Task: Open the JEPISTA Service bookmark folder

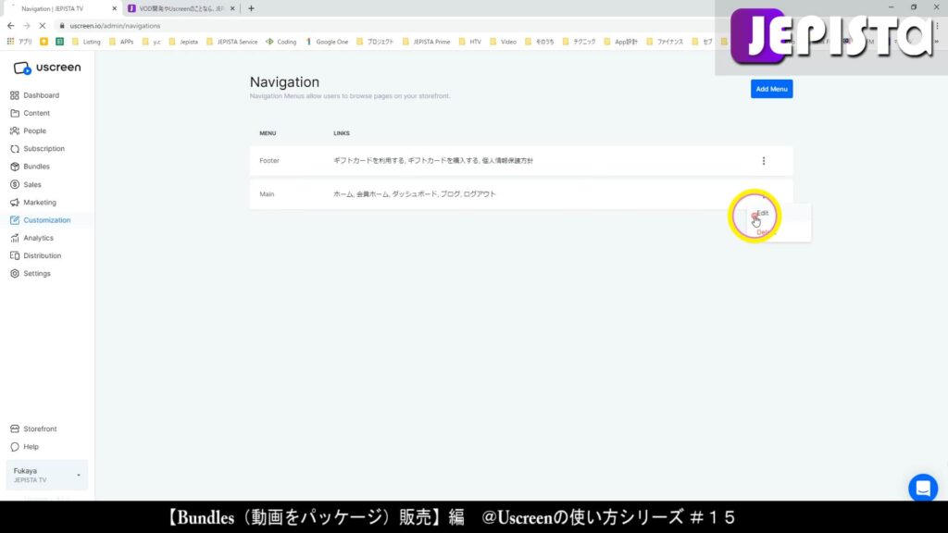Action: 232,42
